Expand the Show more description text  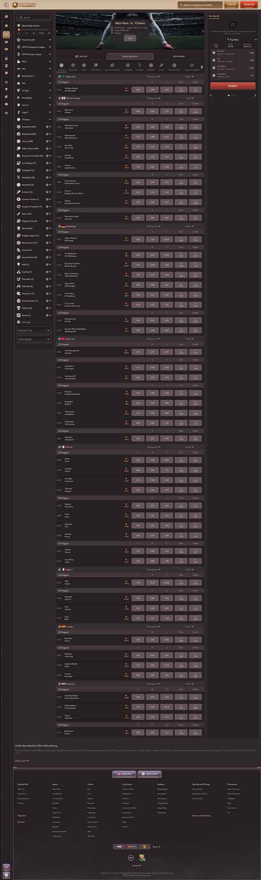click(22, 761)
